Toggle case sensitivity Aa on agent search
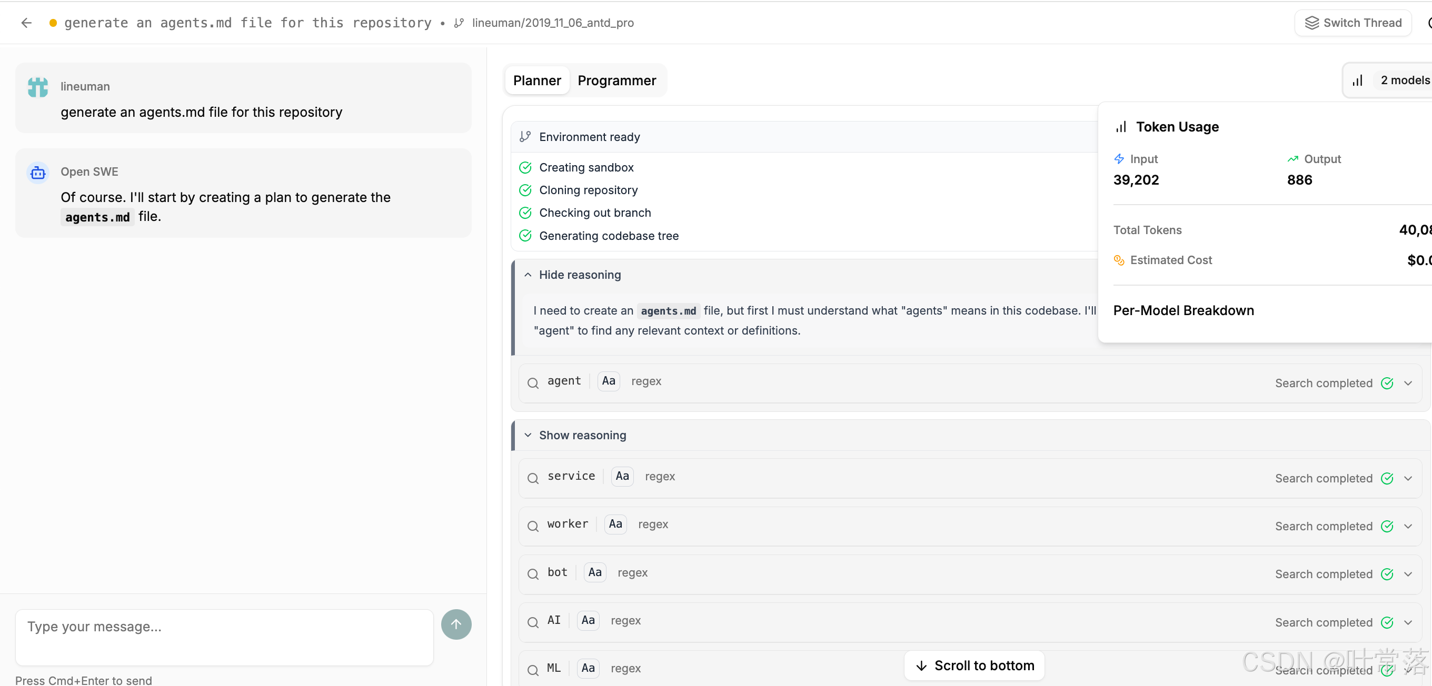 coord(608,381)
